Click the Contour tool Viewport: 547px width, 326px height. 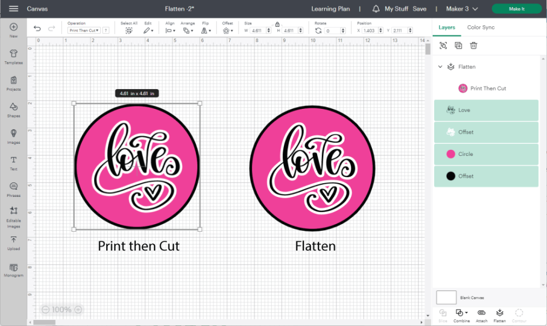[519, 315]
